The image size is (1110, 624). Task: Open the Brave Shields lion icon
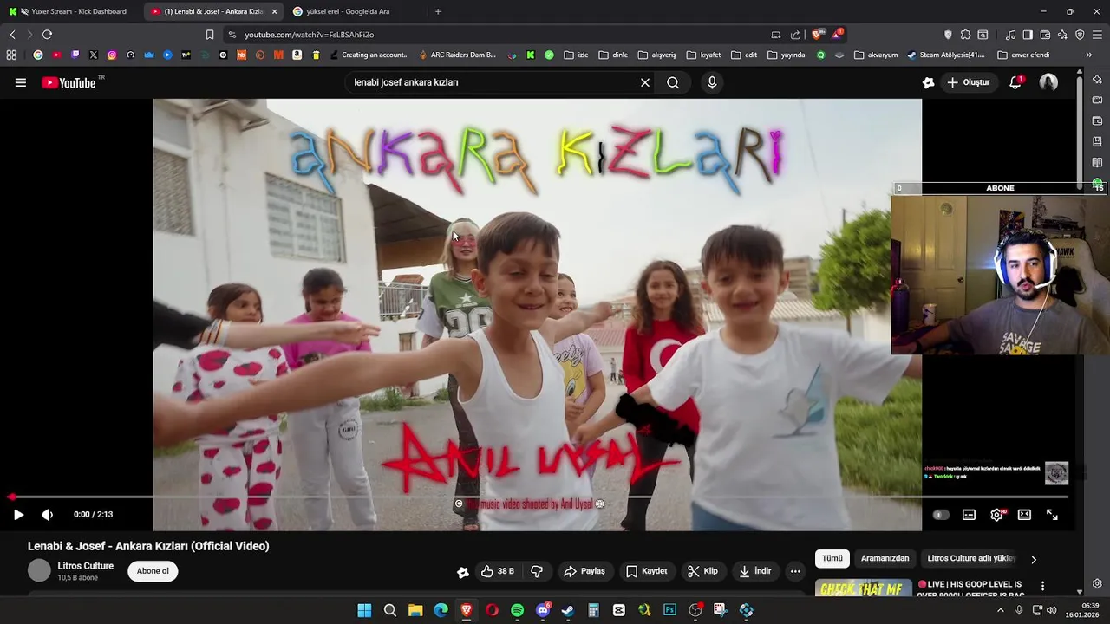(816, 35)
